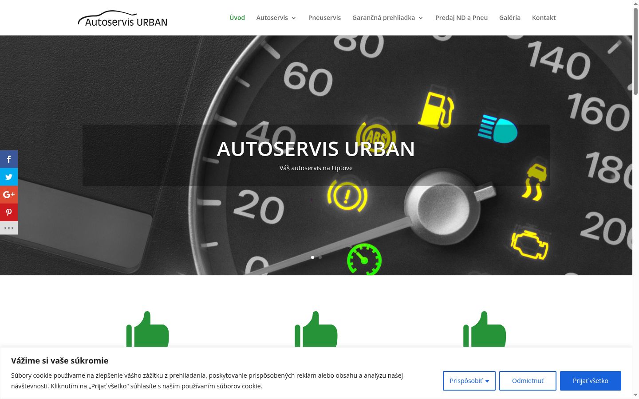This screenshot has height=399, width=639.
Task: Click the scrollbar down arrow
Action: pyautogui.click(x=635, y=395)
